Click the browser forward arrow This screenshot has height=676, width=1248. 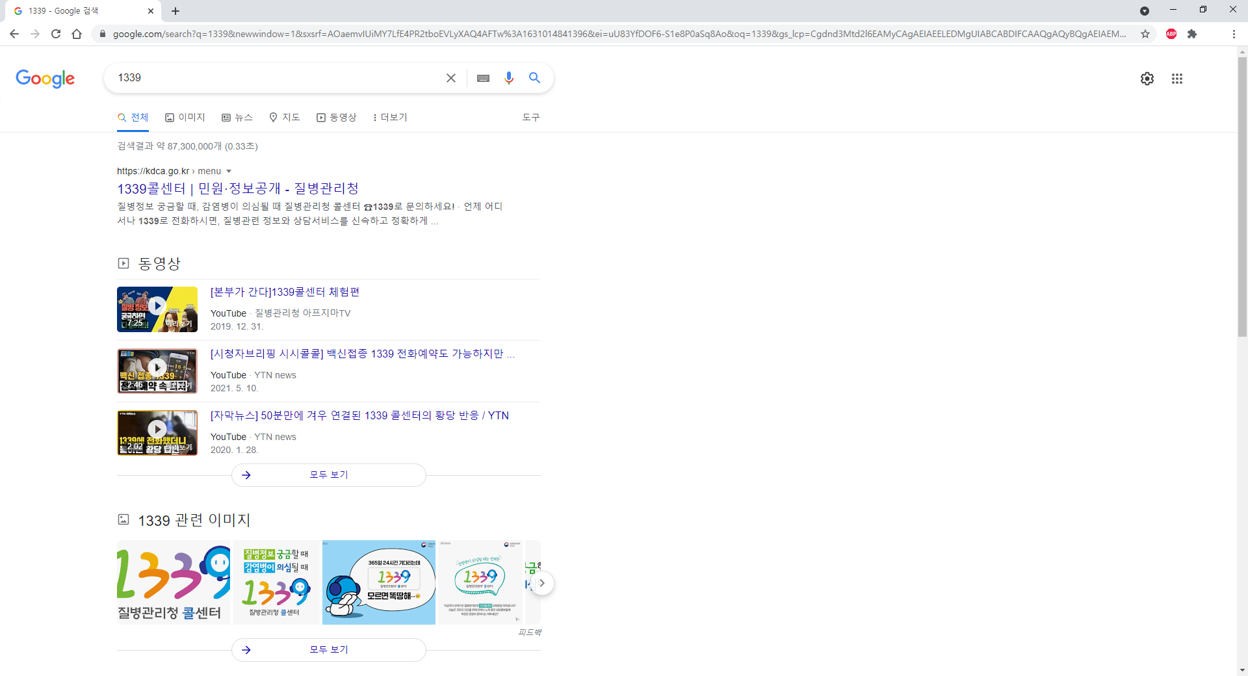(x=35, y=34)
